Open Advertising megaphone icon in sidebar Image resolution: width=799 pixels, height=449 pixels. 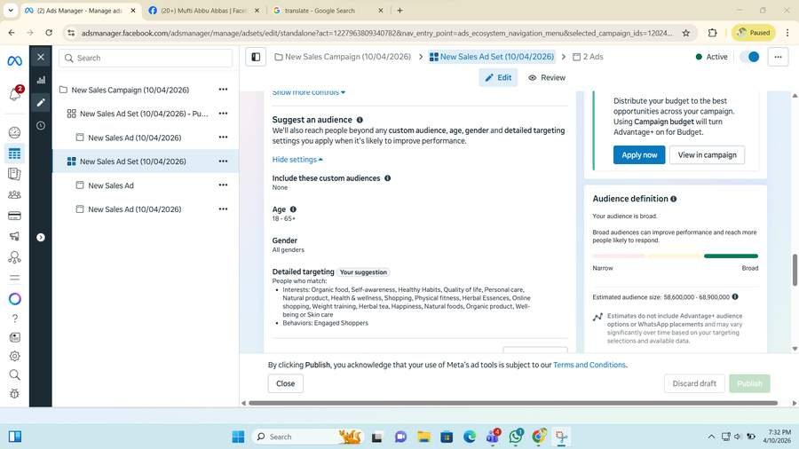[14, 236]
